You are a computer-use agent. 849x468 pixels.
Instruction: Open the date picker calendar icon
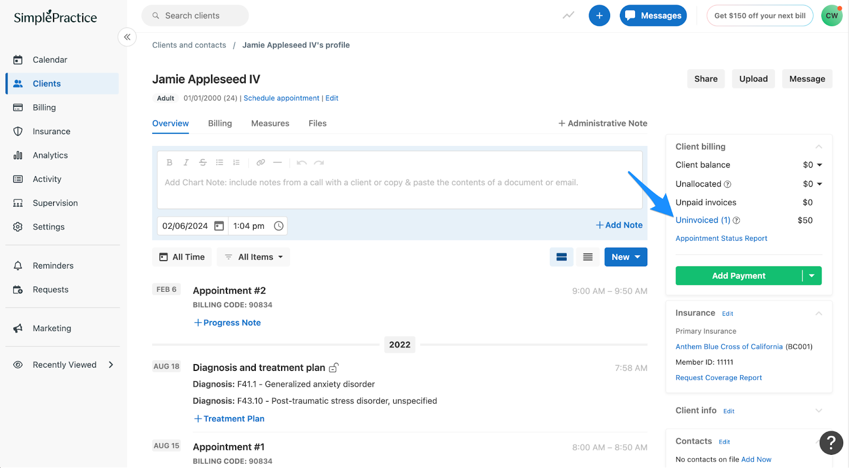pyautogui.click(x=219, y=226)
